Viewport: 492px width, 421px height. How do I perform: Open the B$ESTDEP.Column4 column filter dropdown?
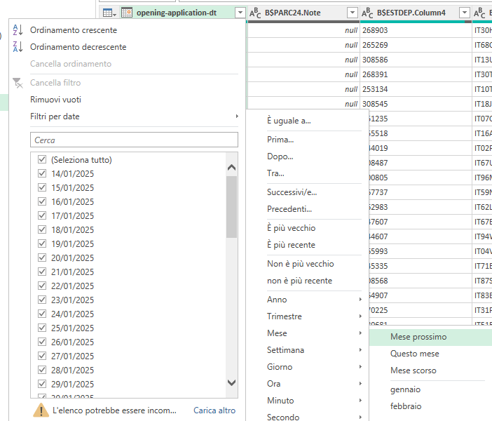click(464, 13)
